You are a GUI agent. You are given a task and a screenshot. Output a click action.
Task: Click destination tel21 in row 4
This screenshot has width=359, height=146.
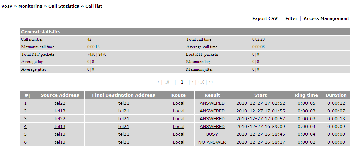click(124, 127)
